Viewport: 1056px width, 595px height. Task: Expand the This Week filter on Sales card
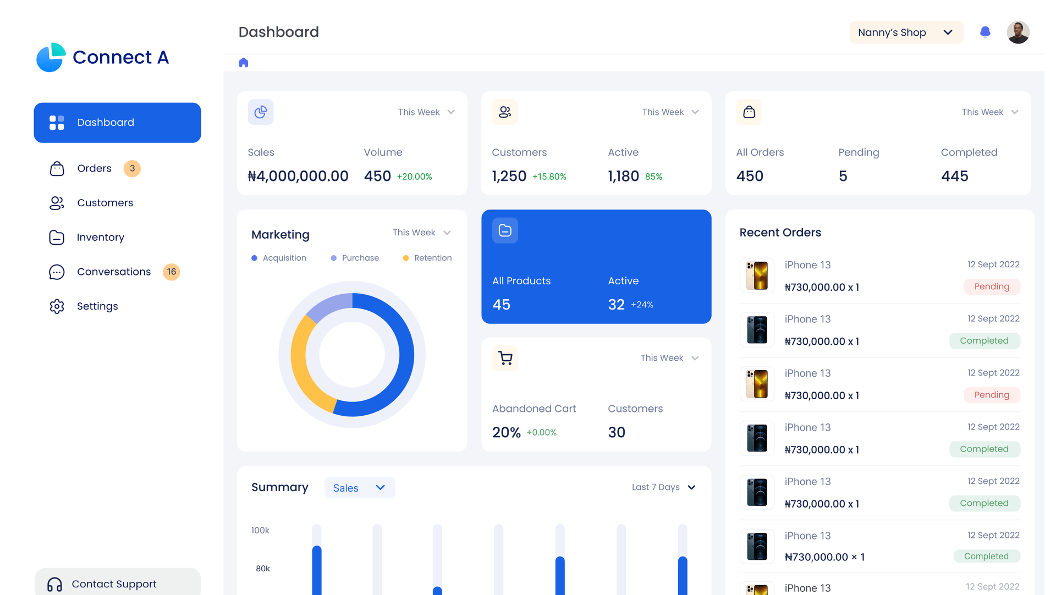[426, 112]
